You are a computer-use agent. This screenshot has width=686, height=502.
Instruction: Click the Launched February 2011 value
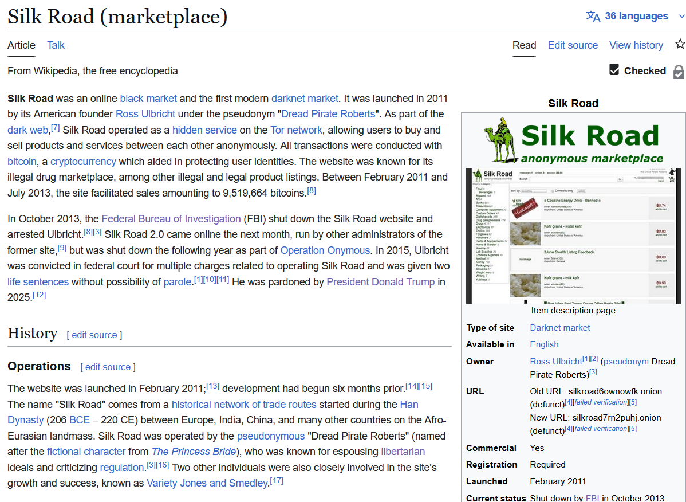(x=558, y=481)
